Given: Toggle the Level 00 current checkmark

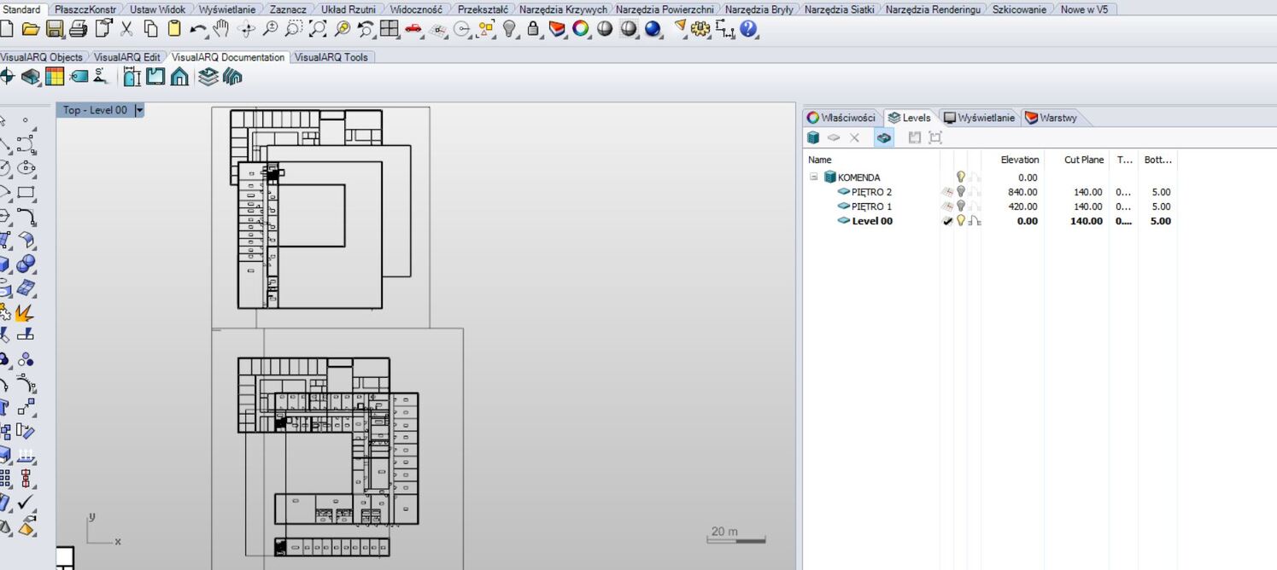Looking at the screenshot, I should pos(947,220).
